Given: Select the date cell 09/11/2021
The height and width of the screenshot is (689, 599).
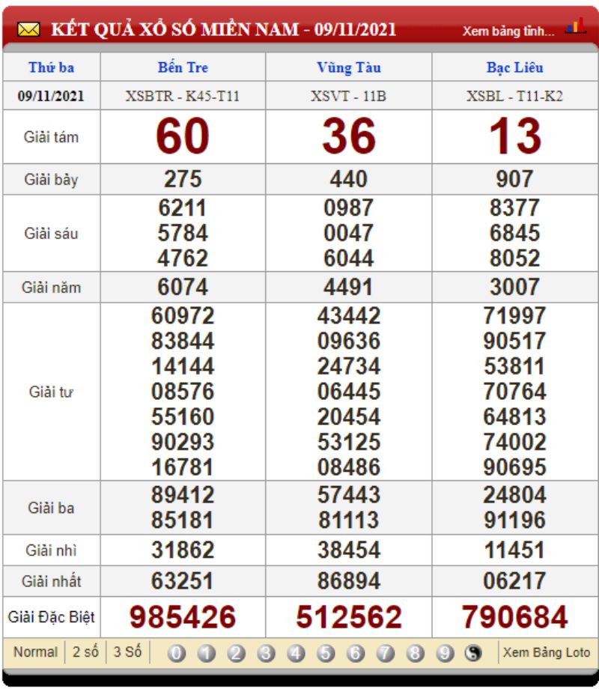Looking at the screenshot, I should pos(51,96).
